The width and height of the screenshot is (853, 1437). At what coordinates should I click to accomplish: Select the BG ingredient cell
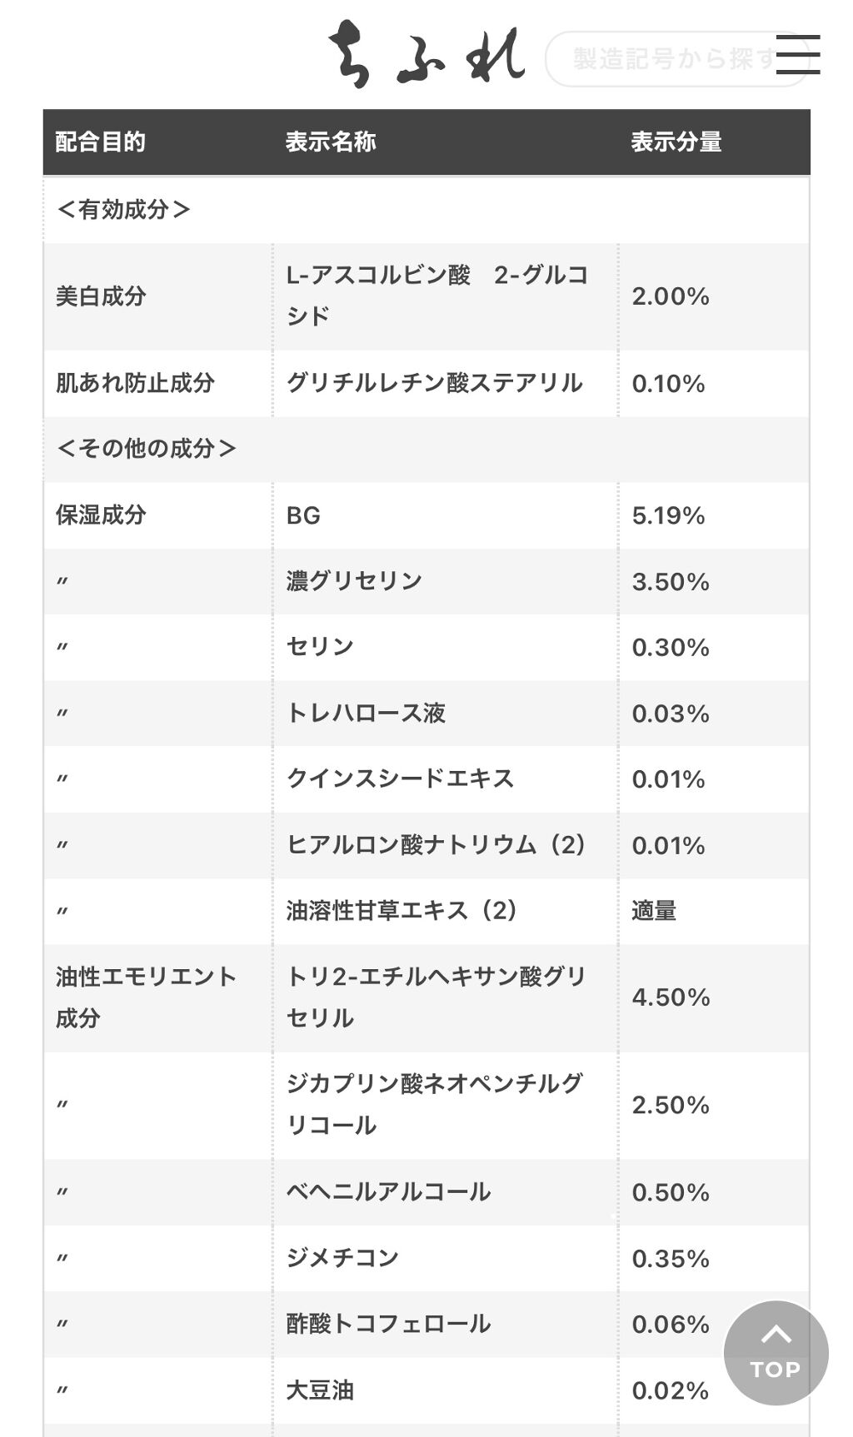pos(303,515)
